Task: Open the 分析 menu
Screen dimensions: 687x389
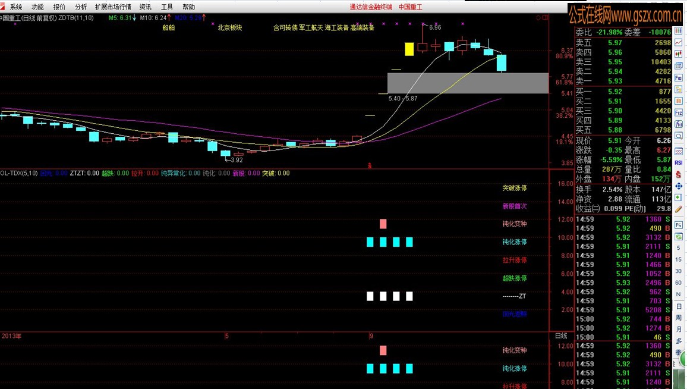Action: tap(81, 7)
